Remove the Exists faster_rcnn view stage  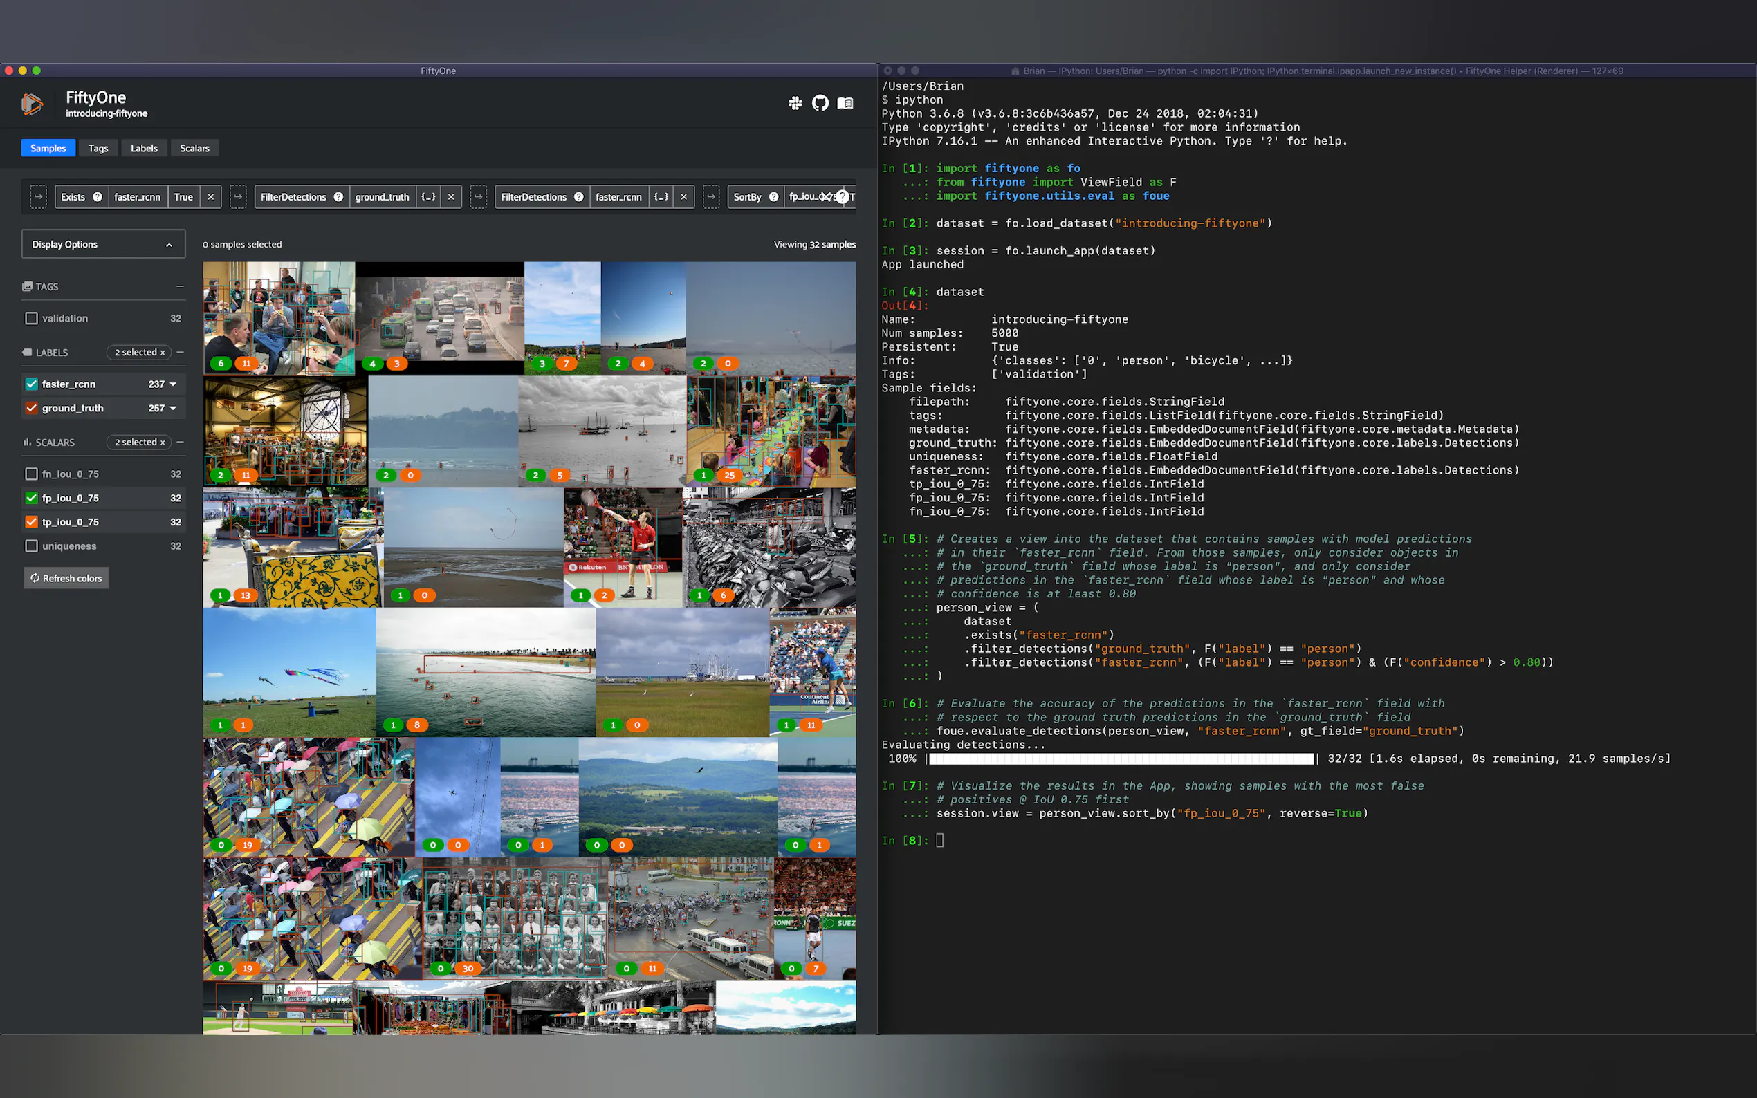tap(211, 197)
